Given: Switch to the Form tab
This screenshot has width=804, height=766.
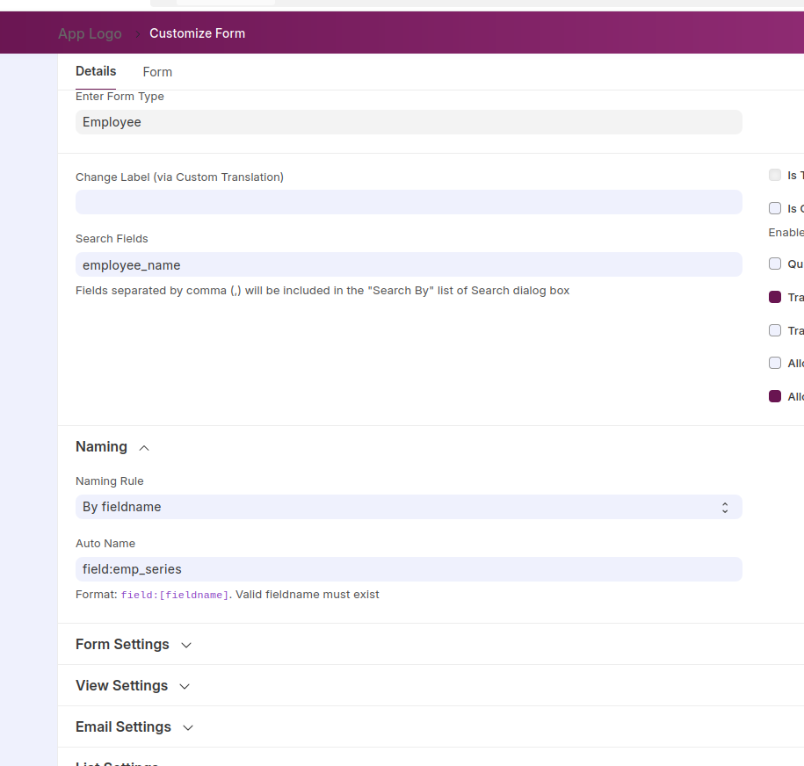Looking at the screenshot, I should [x=157, y=72].
